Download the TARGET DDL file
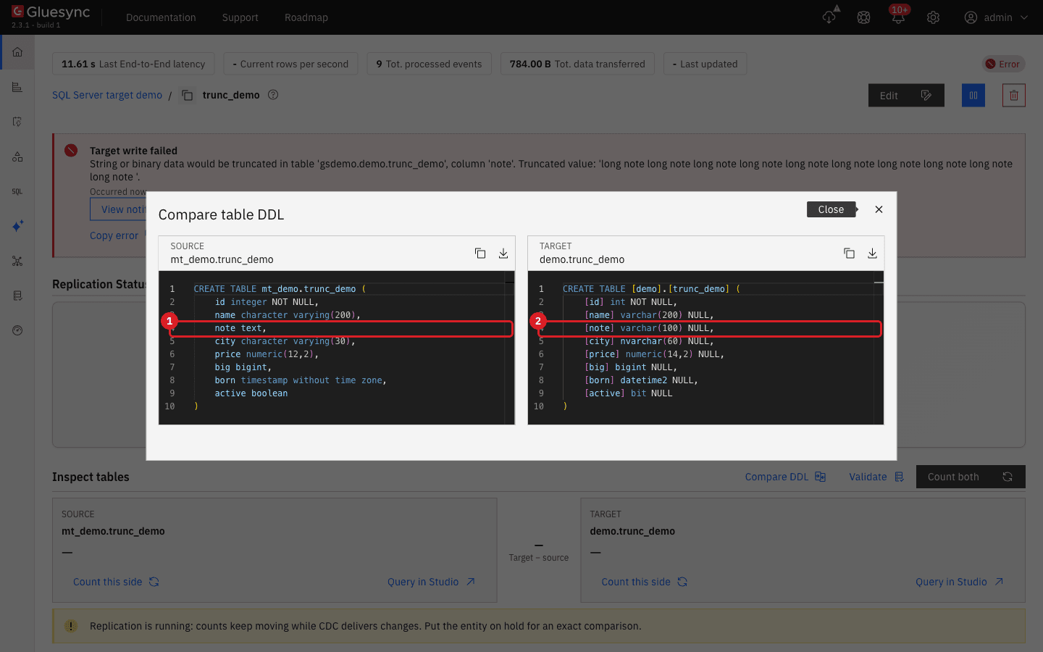This screenshot has width=1043, height=652. coord(872,253)
